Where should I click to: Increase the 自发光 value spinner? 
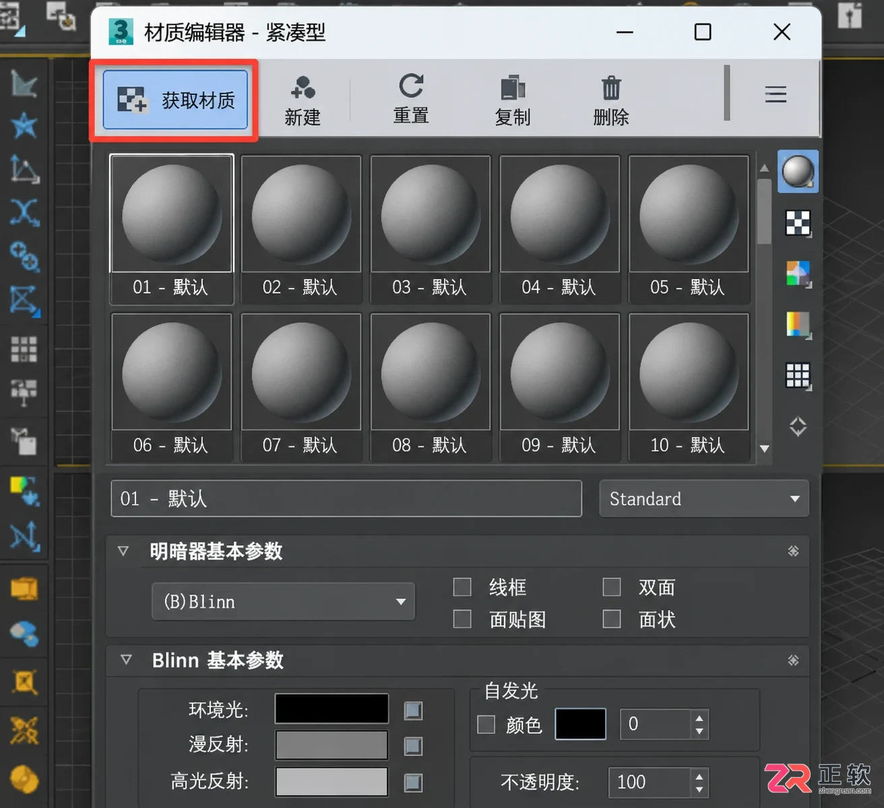click(x=699, y=718)
